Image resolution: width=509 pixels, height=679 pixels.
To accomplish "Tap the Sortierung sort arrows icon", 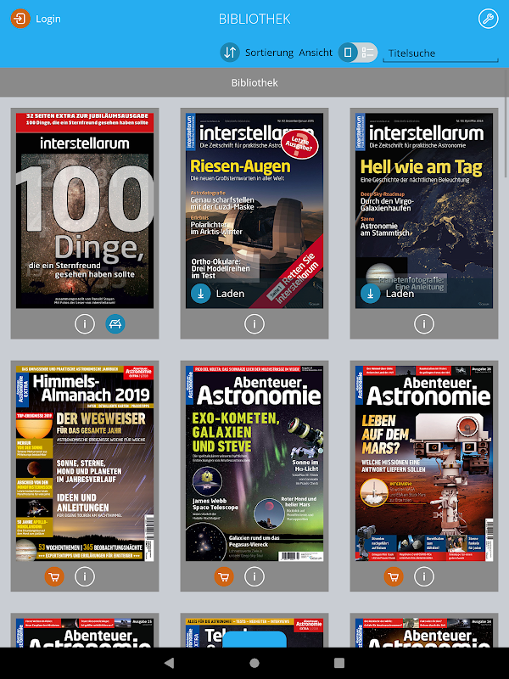I will pyautogui.click(x=230, y=53).
